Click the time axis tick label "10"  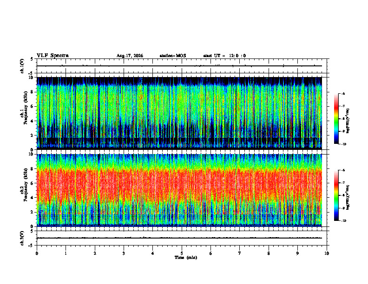coord(327,253)
